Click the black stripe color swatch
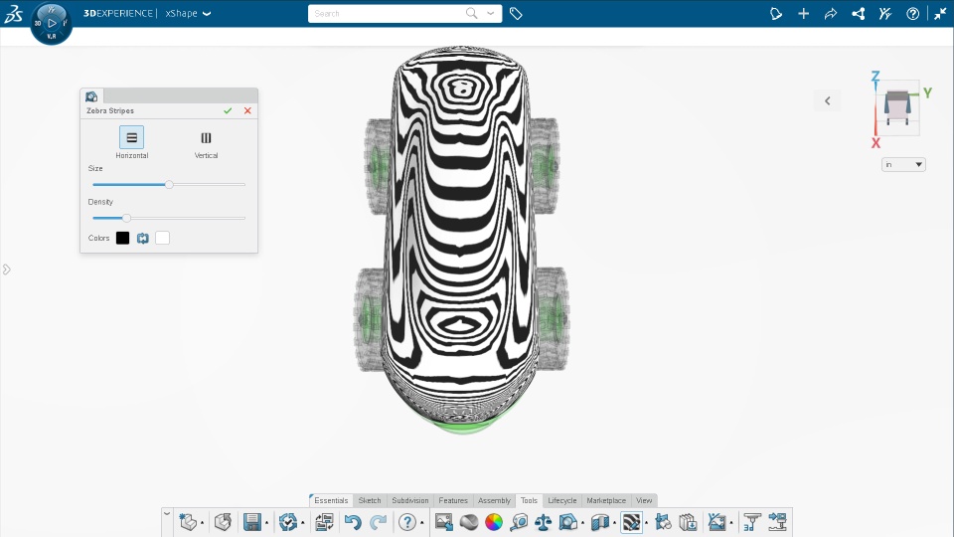954x537 pixels. coord(122,238)
